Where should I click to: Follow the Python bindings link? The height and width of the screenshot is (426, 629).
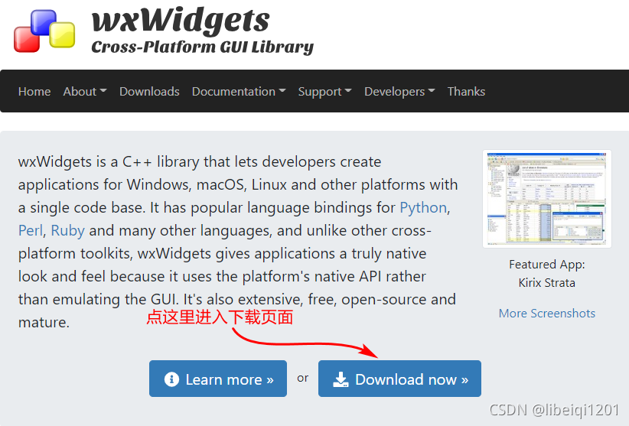pyautogui.click(x=423, y=207)
